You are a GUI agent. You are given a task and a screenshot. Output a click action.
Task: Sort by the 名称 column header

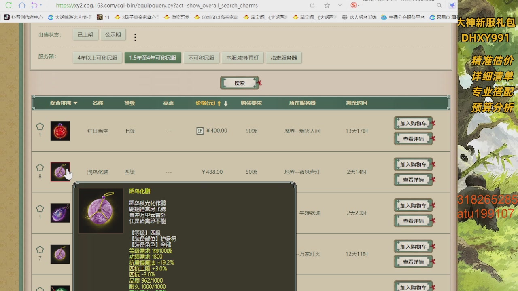point(98,103)
